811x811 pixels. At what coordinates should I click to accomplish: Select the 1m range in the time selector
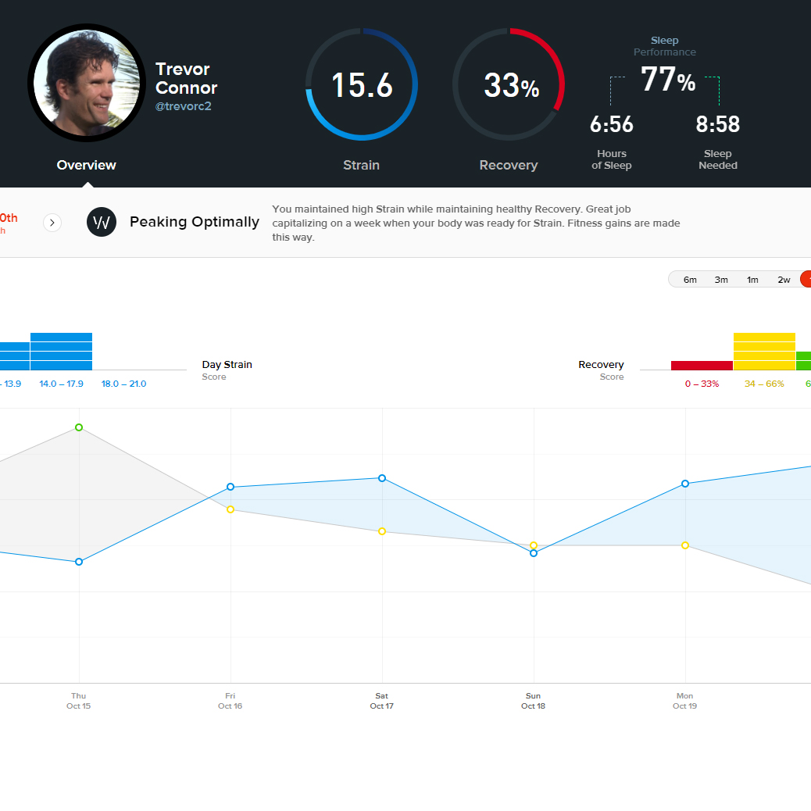pos(752,279)
